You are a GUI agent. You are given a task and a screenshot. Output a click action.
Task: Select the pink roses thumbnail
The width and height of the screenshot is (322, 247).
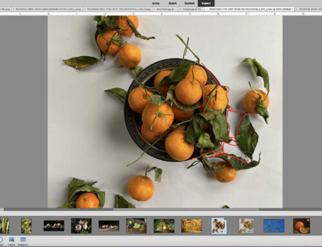click(x=81, y=226)
